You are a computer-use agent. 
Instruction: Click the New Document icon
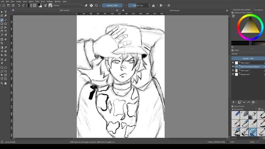click(x=4, y=5)
